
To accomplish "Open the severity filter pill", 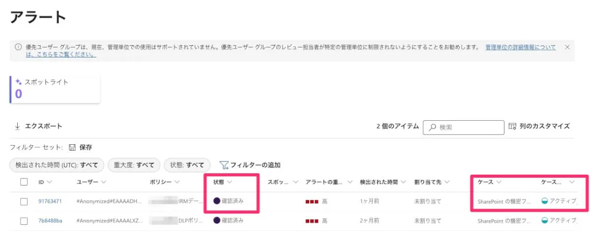I will click(134, 165).
